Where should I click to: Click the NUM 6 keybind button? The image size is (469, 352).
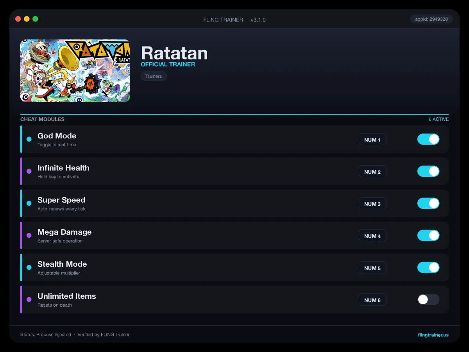[x=372, y=300]
